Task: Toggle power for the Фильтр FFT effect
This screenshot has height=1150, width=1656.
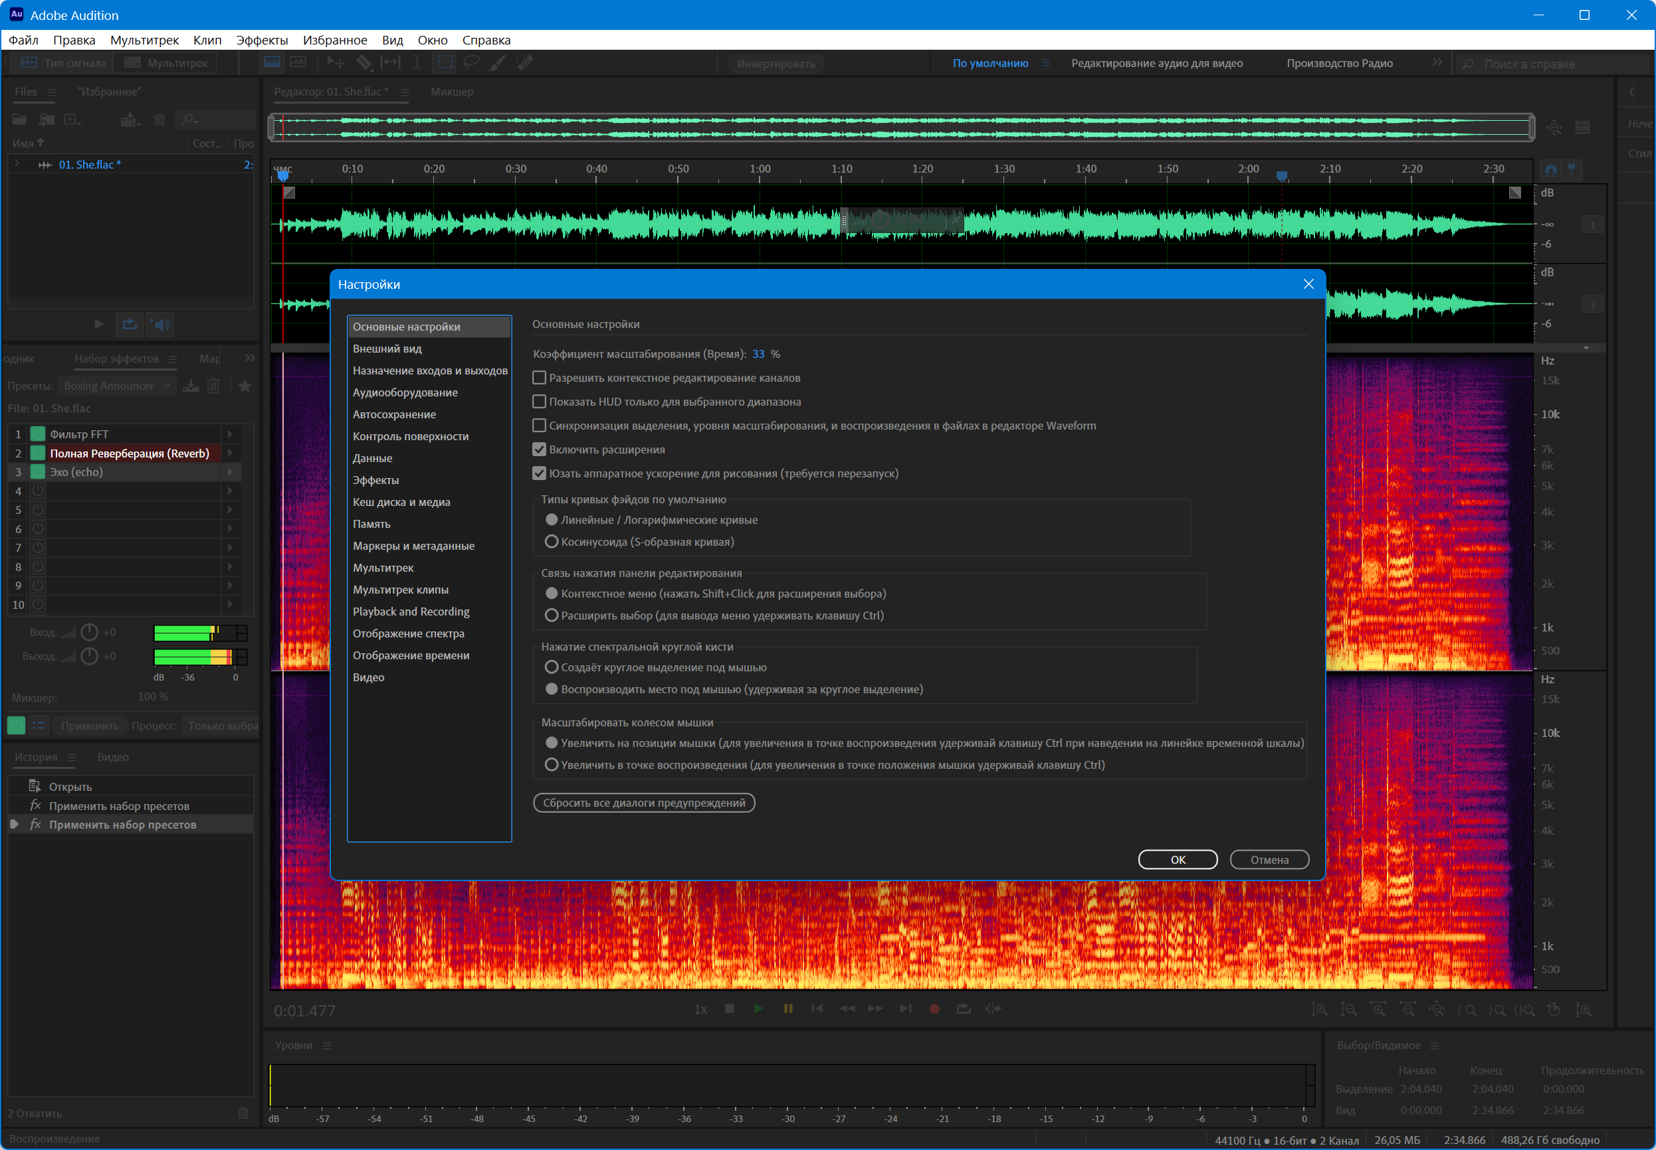Action: (x=37, y=434)
